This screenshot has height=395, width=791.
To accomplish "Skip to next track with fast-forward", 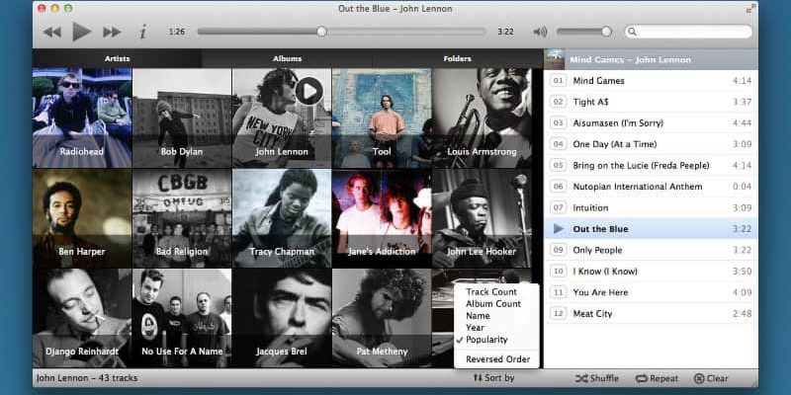I will [x=112, y=32].
